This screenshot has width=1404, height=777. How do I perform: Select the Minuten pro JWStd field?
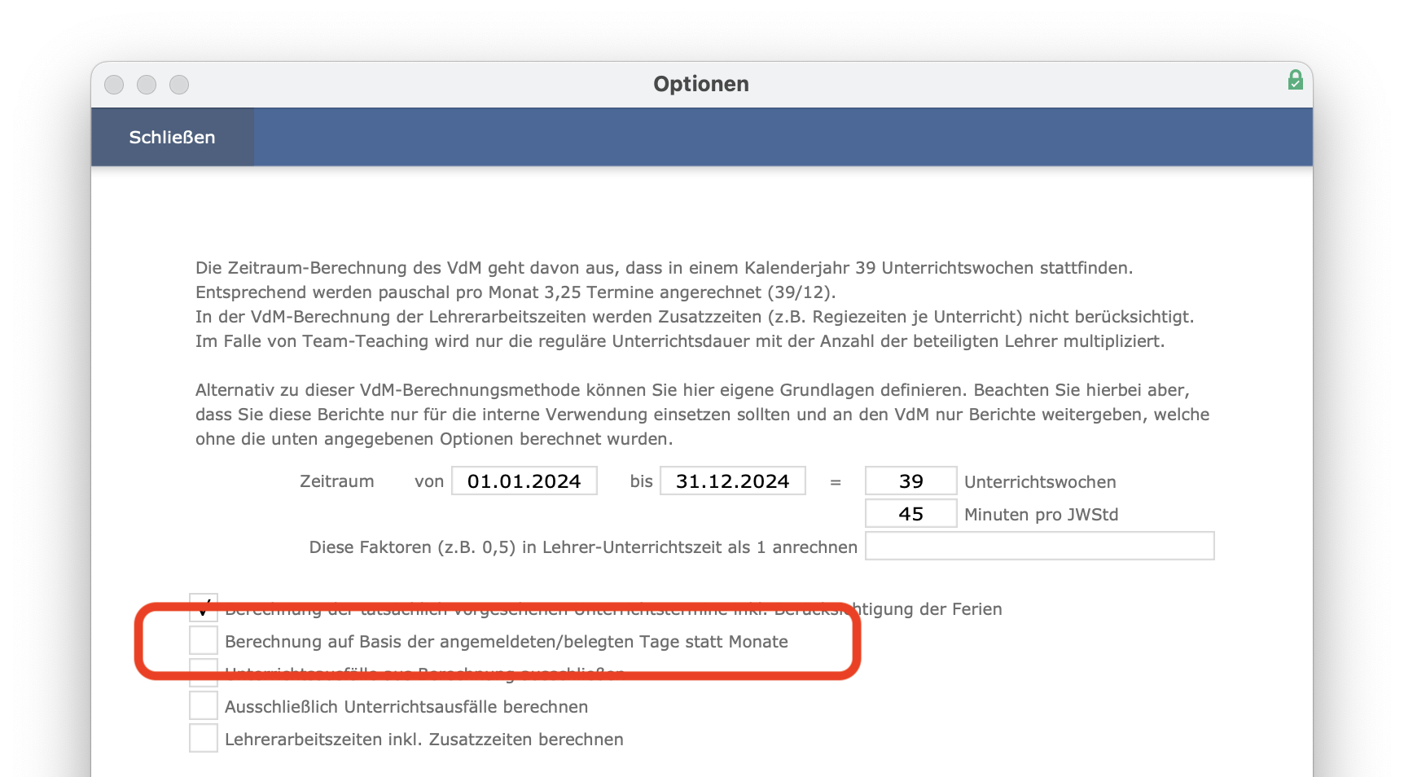[x=910, y=513]
